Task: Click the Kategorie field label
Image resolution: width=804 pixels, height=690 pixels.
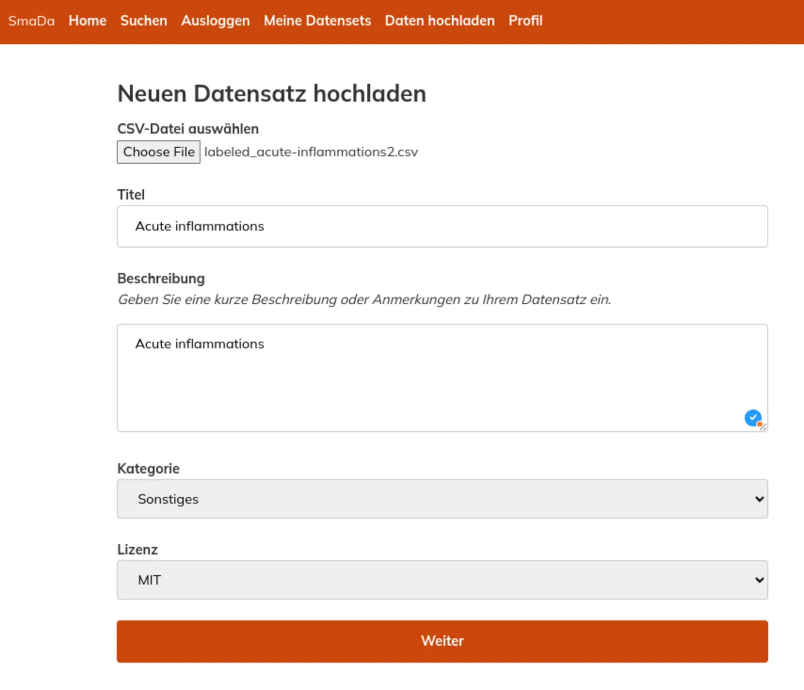Action: 148,468
